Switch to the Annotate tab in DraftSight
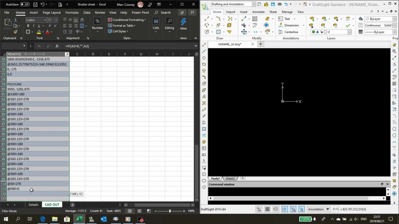This screenshot has height=224, width=399. (x=258, y=12)
